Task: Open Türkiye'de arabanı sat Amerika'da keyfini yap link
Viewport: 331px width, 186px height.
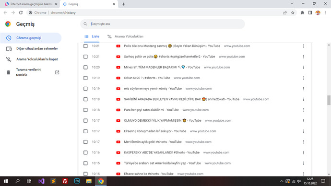Action: (x=162, y=163)
